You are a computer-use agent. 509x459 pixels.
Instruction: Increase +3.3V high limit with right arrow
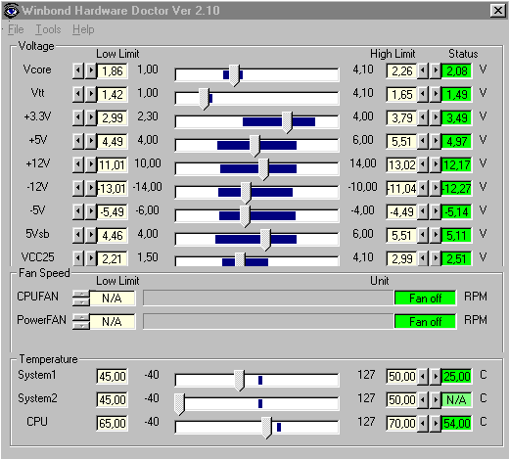[x=436, y=117]
